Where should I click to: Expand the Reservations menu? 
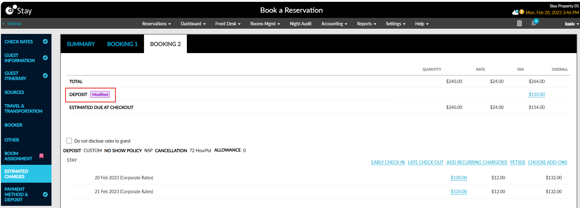(156, 24)
